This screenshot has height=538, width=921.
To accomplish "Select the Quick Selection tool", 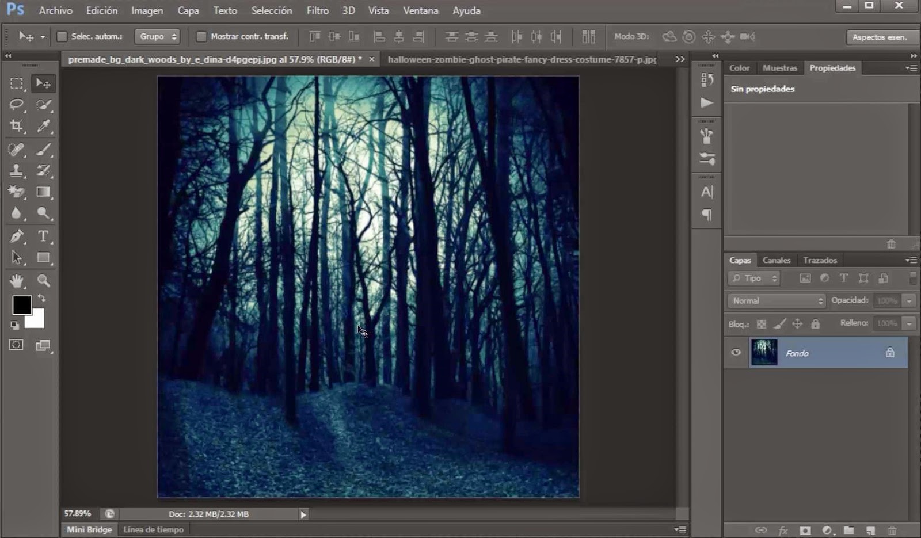I will [43, 105].
